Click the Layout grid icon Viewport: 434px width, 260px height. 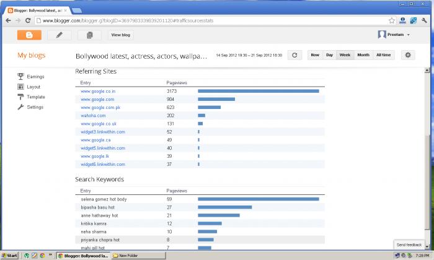coord(20,87)
